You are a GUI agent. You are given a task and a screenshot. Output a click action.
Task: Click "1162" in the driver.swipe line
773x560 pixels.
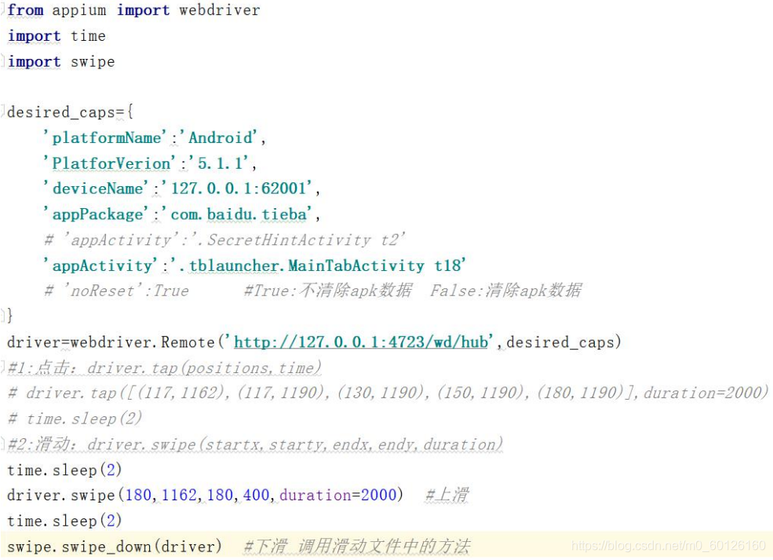(x=180, y=495)
